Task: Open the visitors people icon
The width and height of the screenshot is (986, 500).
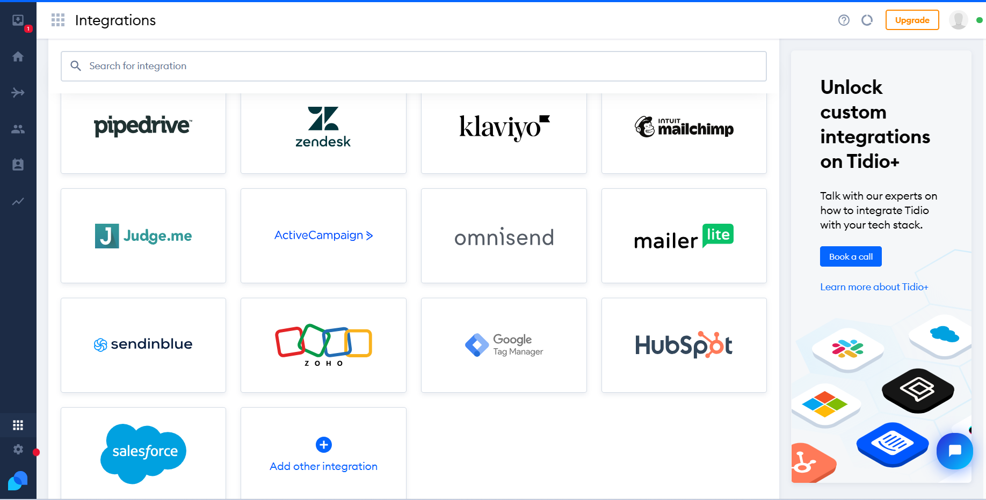Action: point(18,129)
